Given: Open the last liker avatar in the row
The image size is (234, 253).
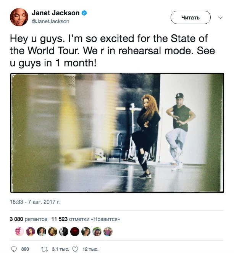Looking at the screenshot, I should pos(108,232).
